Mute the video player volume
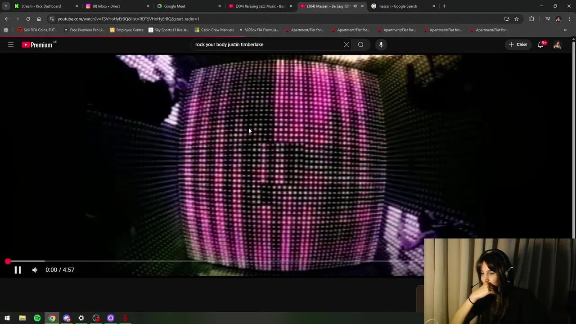The width and height of the screenshot is (576, 324). click(x=35, y=270)
